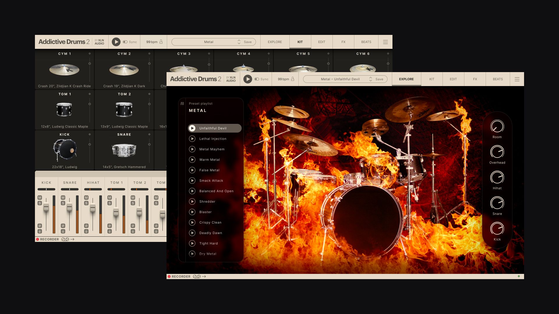This screenshot has height=314, width=559.
Task: Click the red record dot in Explore window
Action: click(x=169, y=276)
